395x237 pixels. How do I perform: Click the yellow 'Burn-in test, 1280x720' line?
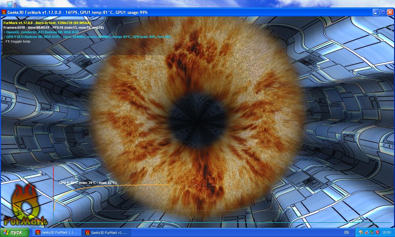[47, 23]
